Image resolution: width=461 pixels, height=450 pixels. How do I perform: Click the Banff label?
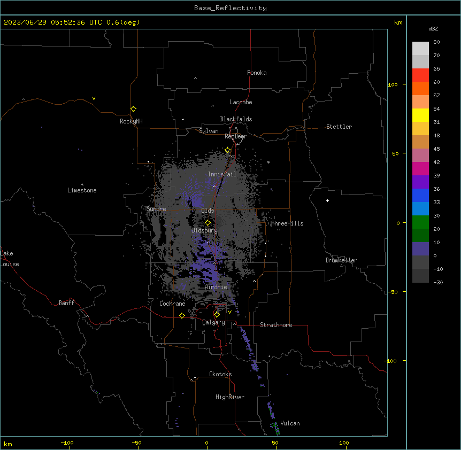point(66,303)
